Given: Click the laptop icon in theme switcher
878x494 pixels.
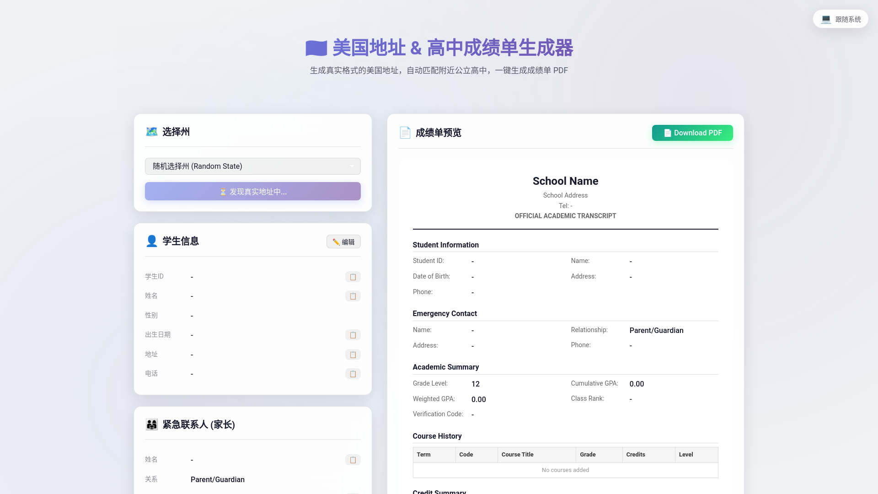Looking at the screenshot, I should 826,19.
